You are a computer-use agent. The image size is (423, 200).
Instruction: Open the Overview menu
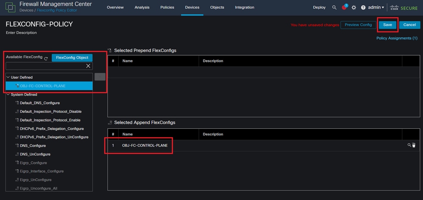click(x=115, y=8)
